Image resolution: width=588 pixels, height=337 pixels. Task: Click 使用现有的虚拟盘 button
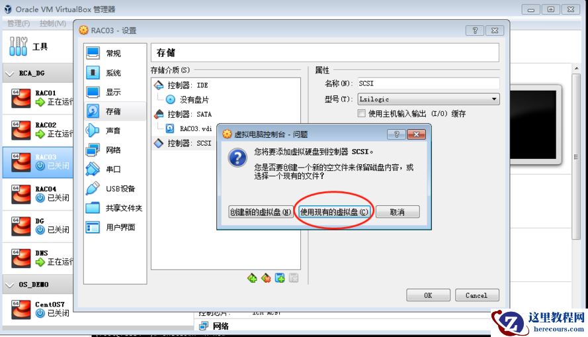click(x=334, y=212)
